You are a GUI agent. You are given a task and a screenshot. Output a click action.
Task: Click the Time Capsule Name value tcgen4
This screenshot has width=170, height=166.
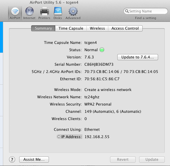[91, 43]
